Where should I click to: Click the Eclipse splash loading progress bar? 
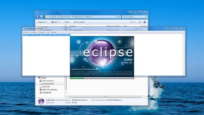[x=102, y=78]
